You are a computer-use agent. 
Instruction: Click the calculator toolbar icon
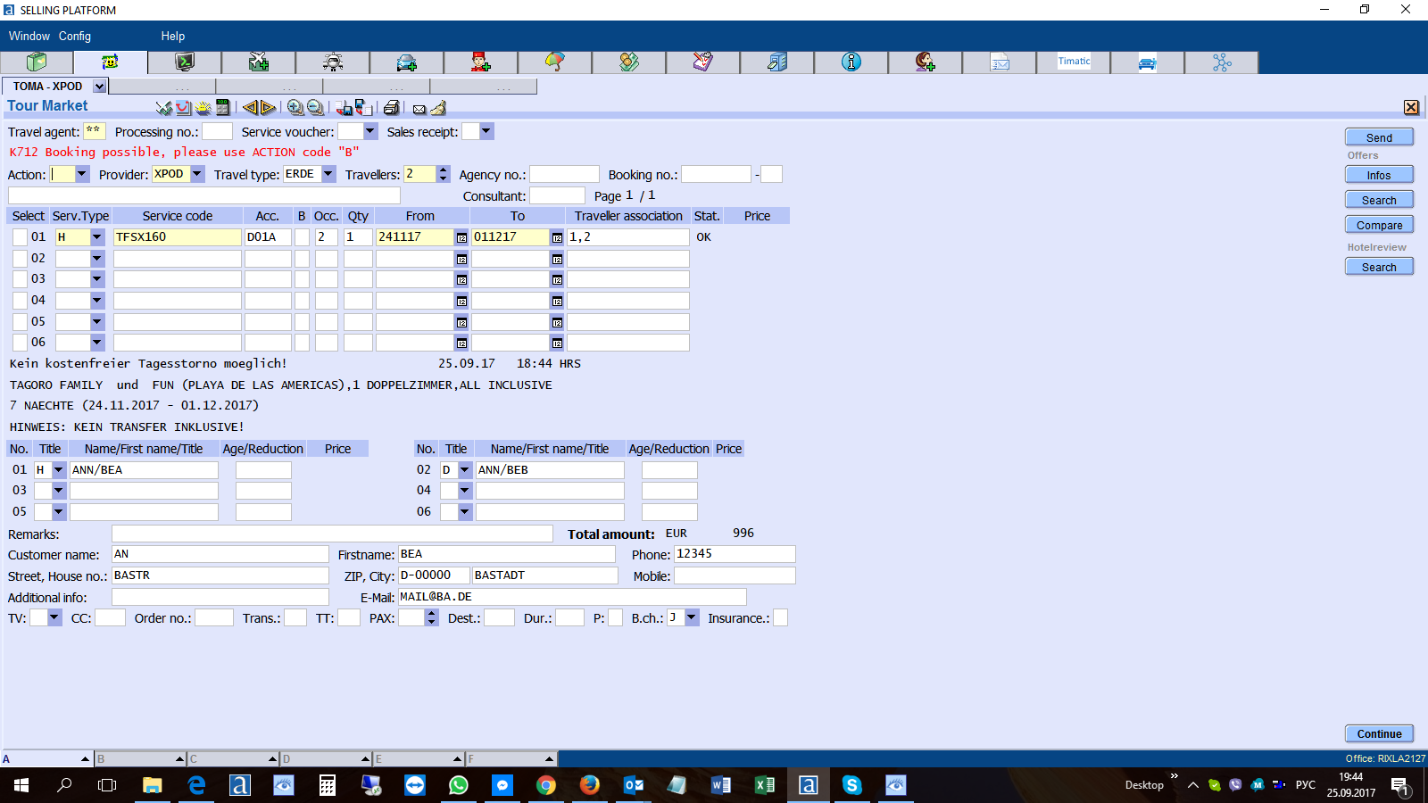[x=223, y=108]
